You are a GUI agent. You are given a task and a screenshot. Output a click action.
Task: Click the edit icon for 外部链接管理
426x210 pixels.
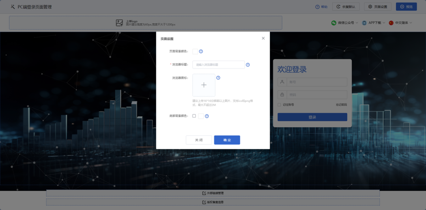(204, 193)
